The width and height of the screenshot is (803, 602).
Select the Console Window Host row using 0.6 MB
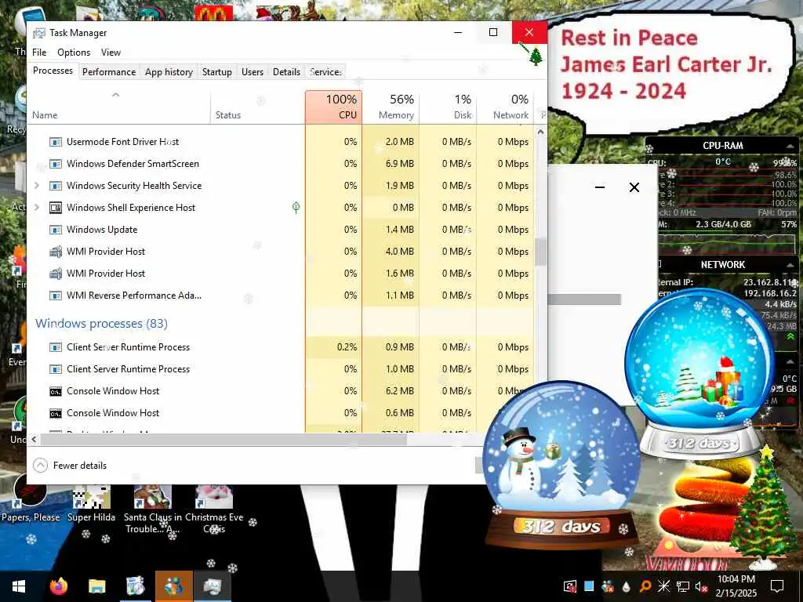pos(282,413)
